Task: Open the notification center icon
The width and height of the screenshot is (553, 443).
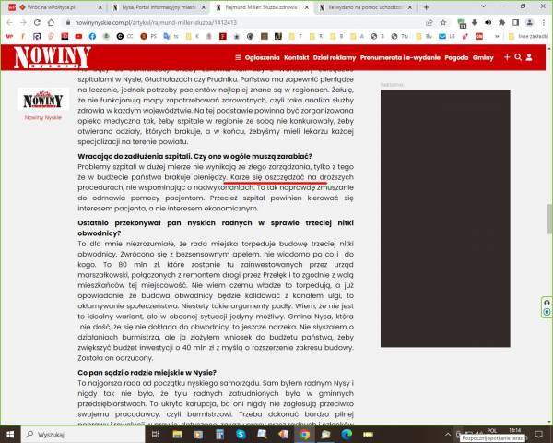Action: click(x=538, y=434)
